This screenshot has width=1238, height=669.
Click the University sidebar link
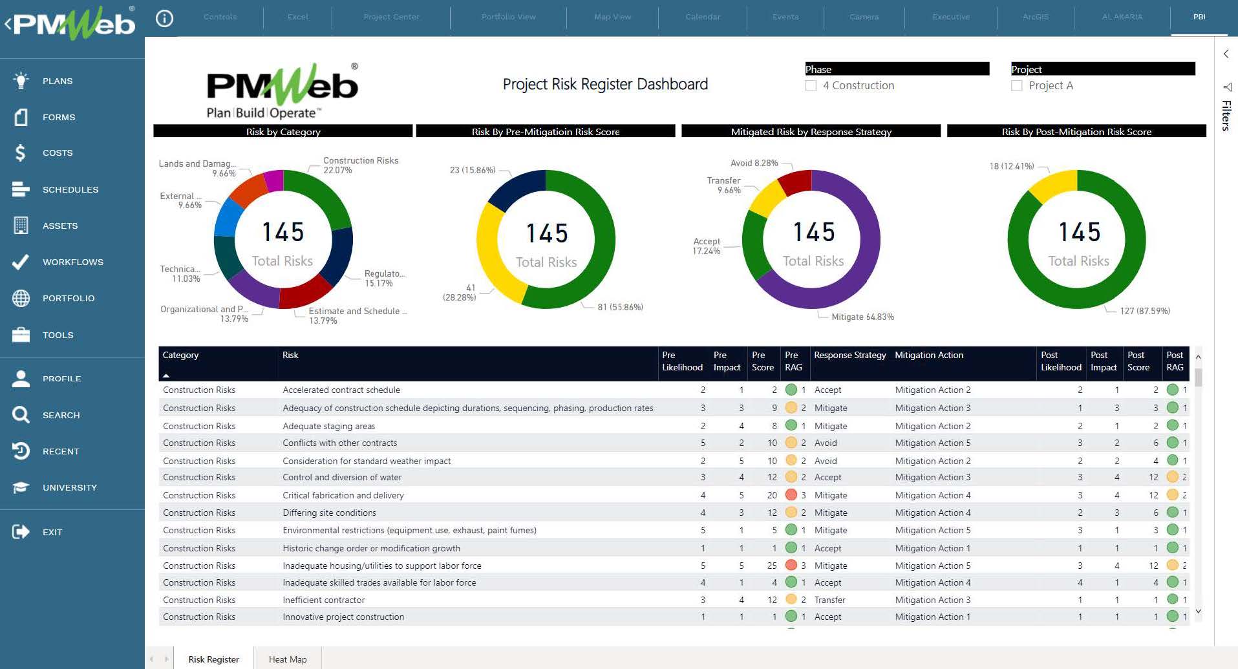point(69,487)
